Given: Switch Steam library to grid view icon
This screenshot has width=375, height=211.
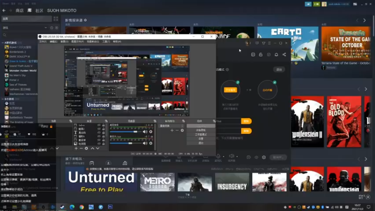Looking at the screenshot, I should pos(56,19).
